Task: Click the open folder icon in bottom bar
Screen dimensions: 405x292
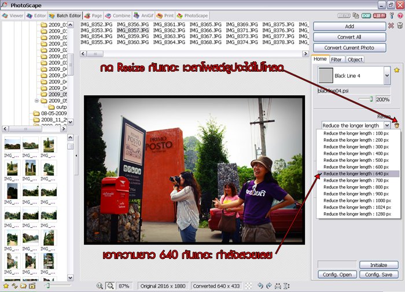Action: tap(23, 286)
